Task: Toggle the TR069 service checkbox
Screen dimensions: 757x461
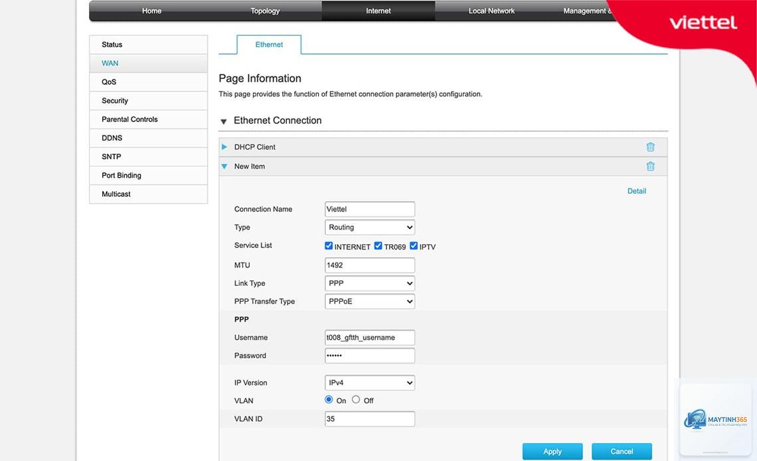Action: (378, 245)
